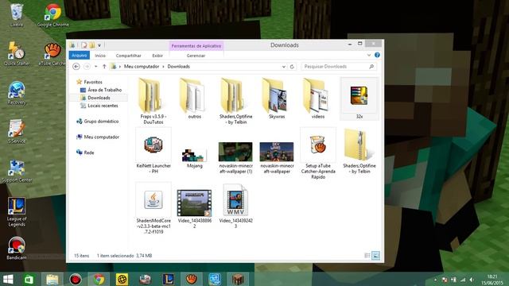The image size is (509, 286).
Task: Expand the ribbon with the chevron
Action: (x=369, y=56)
